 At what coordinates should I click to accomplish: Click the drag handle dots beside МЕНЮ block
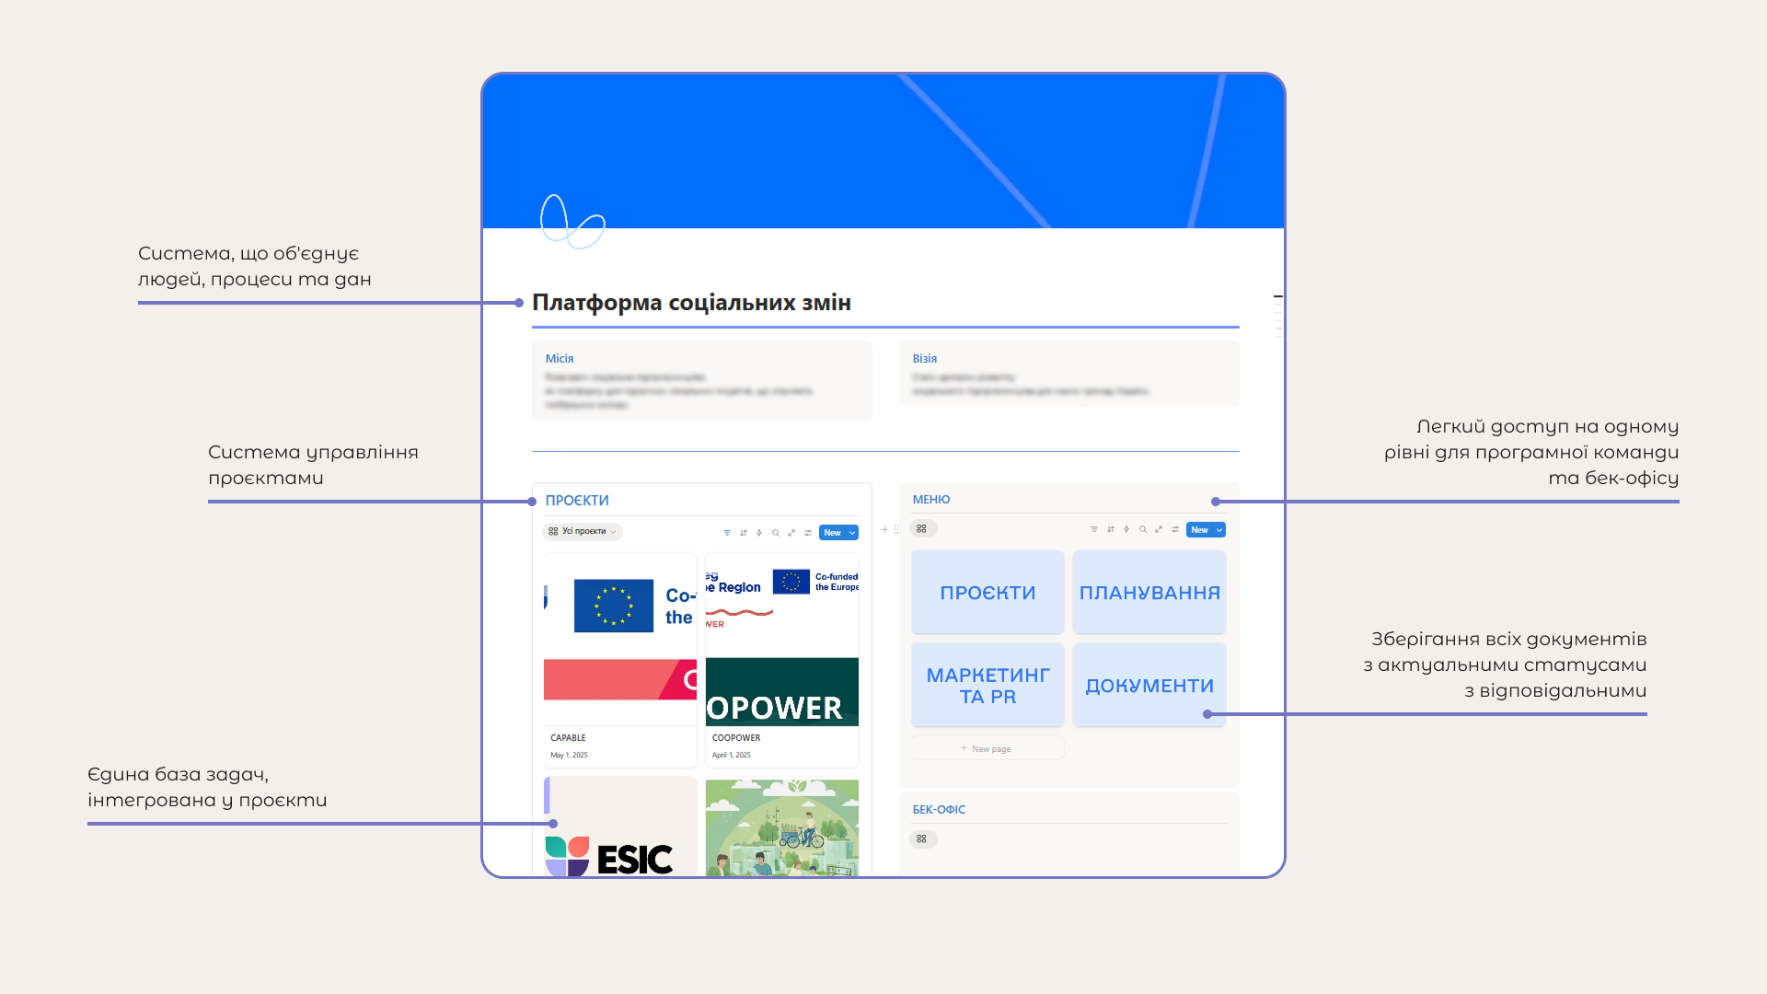pyautogui.click(x=896, y=529)
